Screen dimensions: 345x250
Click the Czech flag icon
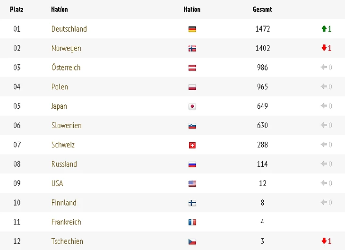[192, 241]
